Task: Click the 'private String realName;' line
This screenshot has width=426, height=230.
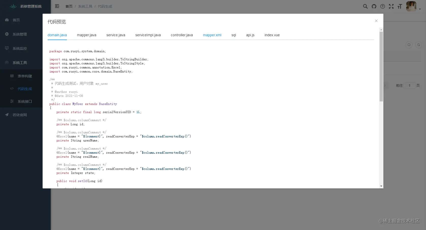Action: point(78,157)
